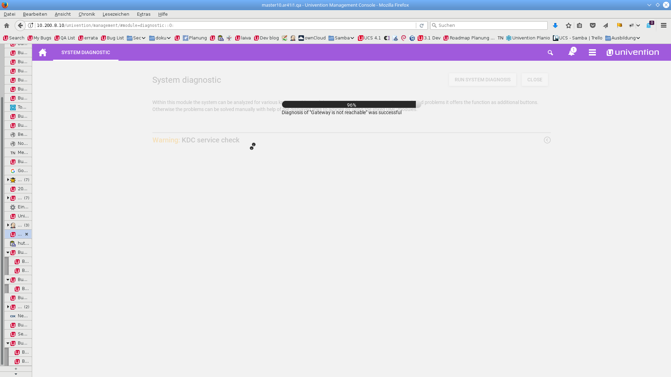Go back with the back arrow
671x377 pixels.
pyautogui.click(x=20, y=25)
